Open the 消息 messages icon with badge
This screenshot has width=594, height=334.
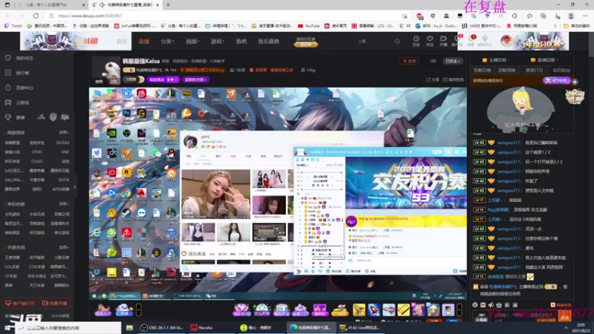(471, 41)
